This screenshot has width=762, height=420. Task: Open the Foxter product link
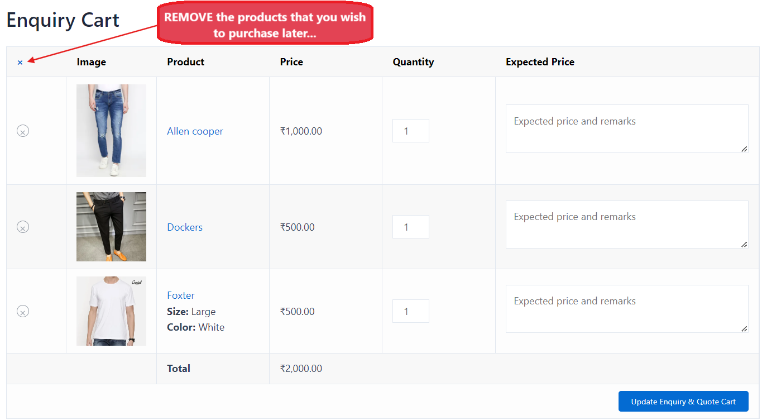click(x=181, y=295)
